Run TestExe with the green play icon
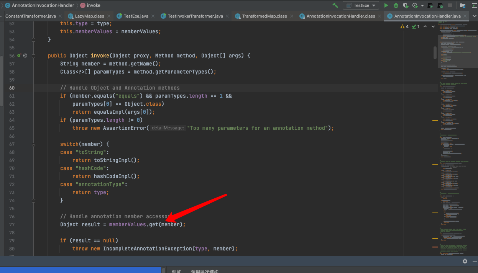This screenshot has width=478, height=273. pyautogui.click(x=386, y=5)
